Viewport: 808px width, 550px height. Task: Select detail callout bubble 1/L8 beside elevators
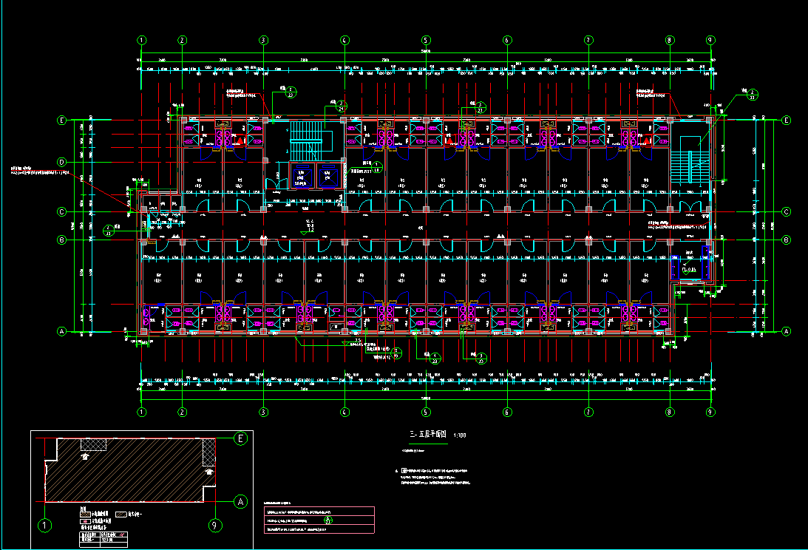click(376, 167)
